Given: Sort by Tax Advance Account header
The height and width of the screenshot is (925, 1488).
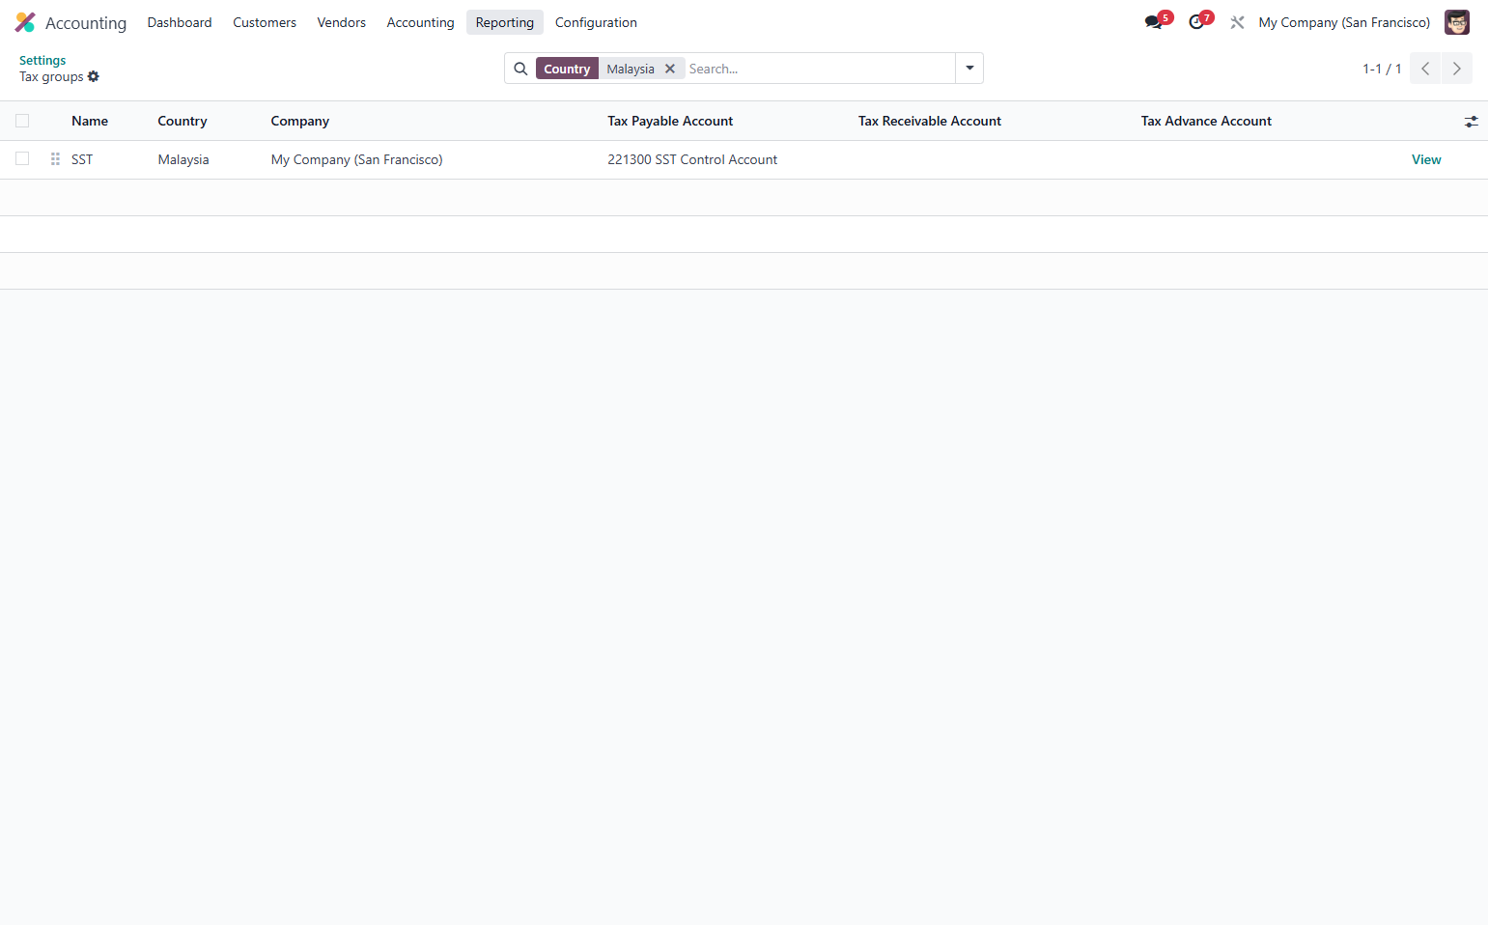Looking at the screenshot, I should pyautogui.click(x=1206, y=121).
